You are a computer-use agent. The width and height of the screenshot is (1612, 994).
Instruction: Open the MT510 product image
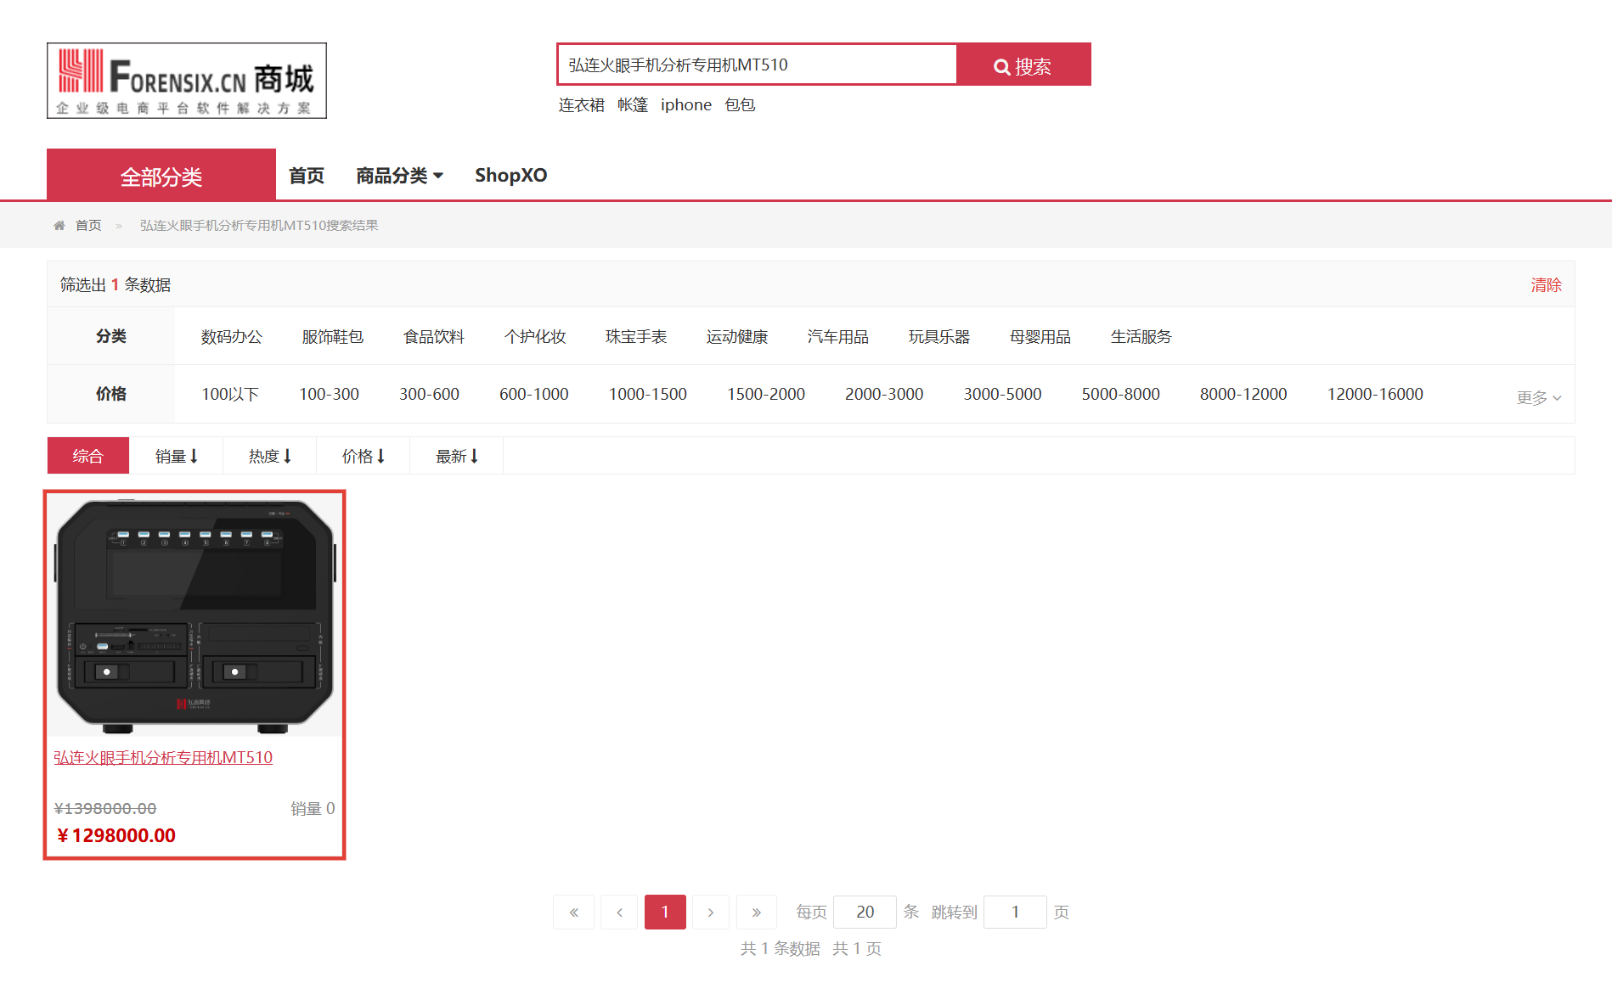(x=194, y=615)
